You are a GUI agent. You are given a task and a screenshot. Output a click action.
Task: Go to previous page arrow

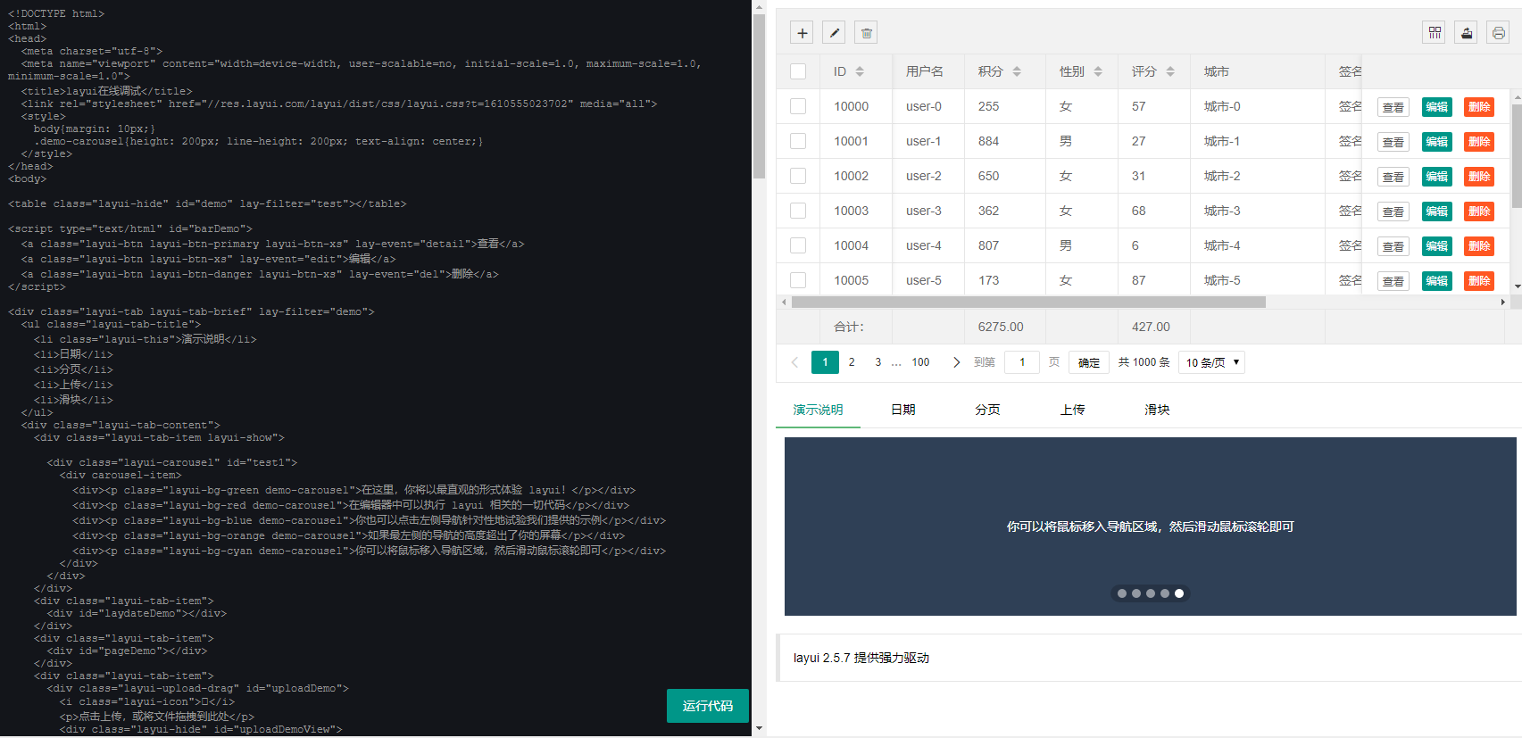click(x=795, y=362)
